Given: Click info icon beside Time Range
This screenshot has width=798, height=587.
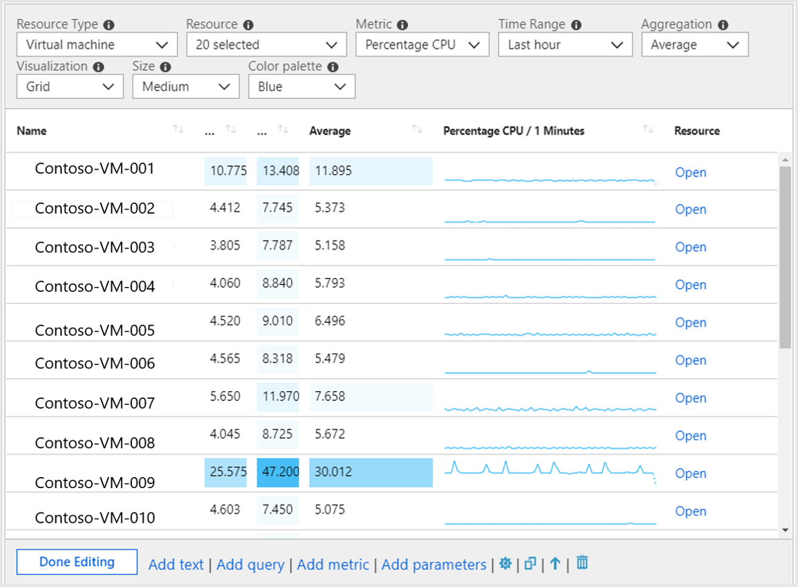Looking at the screenshot, I should (576, 25).
